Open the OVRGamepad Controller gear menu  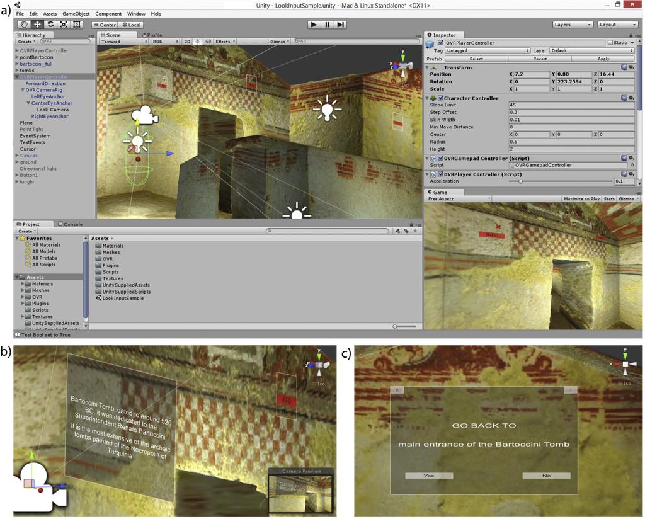(631, 158)
